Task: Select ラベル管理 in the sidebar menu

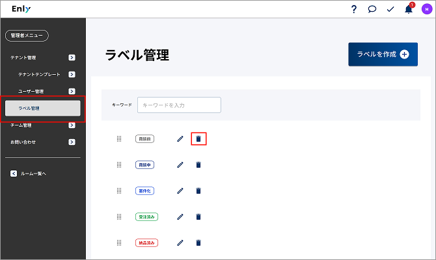Action: 43,109
